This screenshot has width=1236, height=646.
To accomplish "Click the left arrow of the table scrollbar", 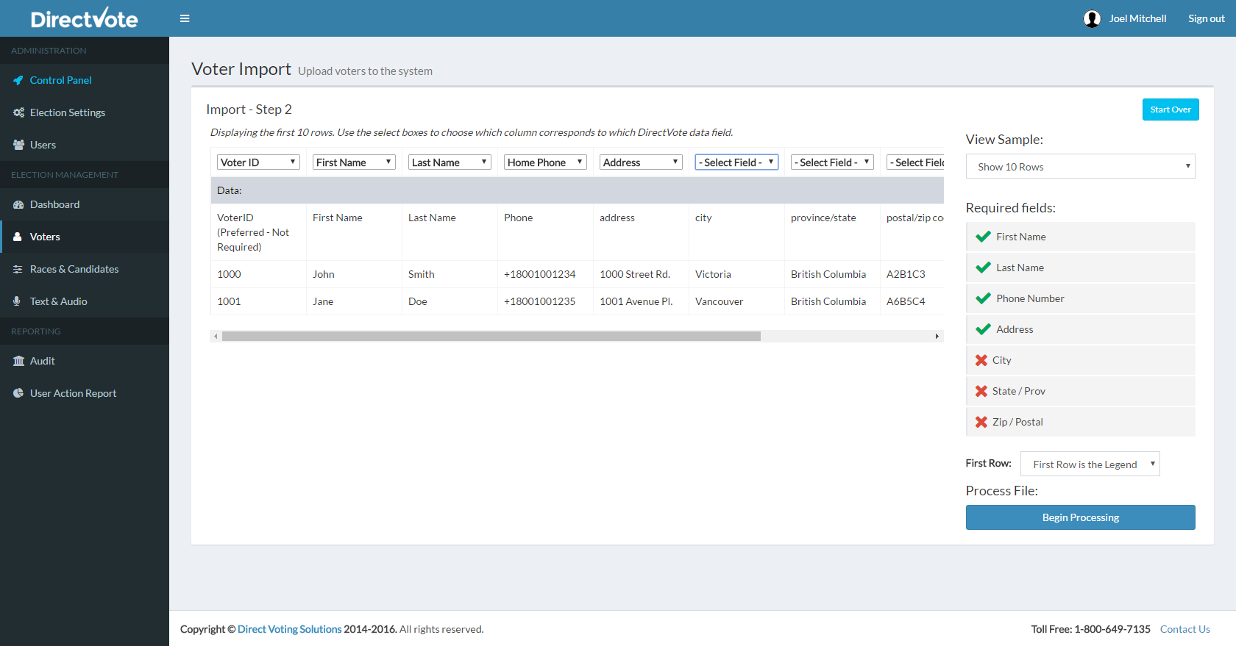I will [x=216, y=336].
